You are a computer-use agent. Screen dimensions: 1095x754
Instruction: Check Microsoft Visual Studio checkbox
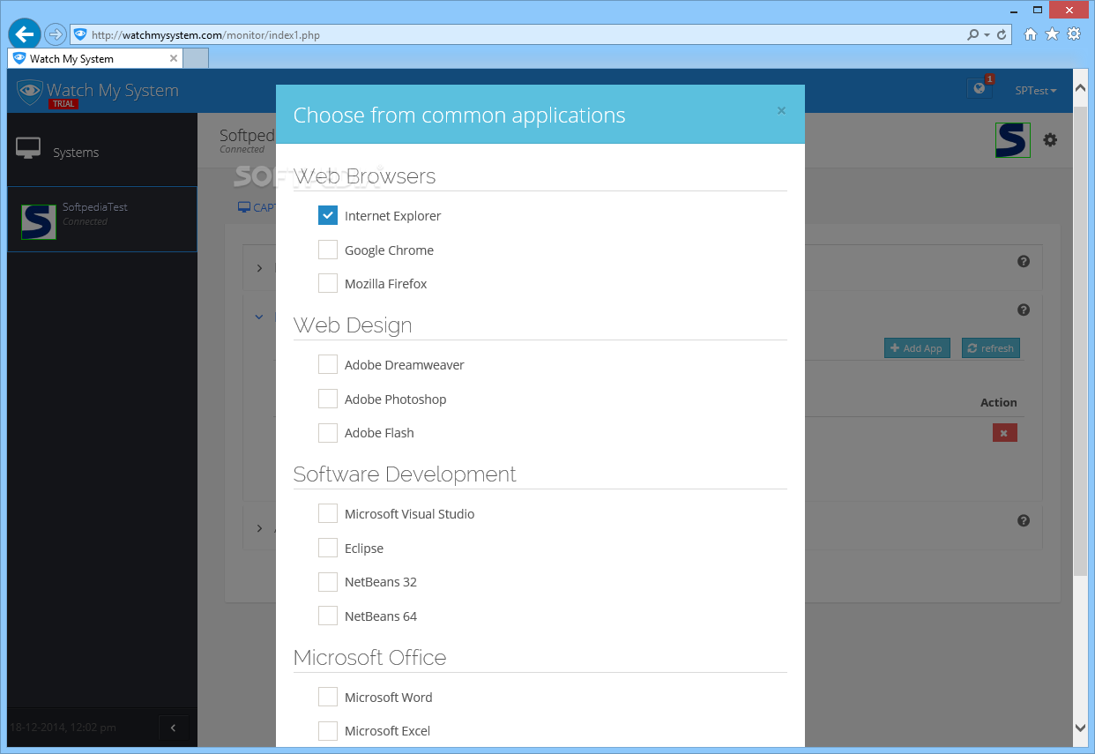(x=328, y=513)
